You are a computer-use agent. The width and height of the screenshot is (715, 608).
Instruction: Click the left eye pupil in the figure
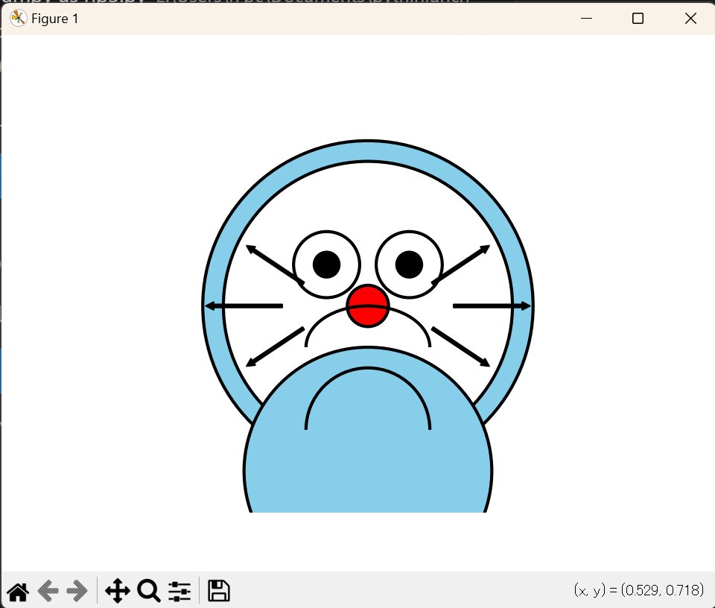click(x=326, y=265)
